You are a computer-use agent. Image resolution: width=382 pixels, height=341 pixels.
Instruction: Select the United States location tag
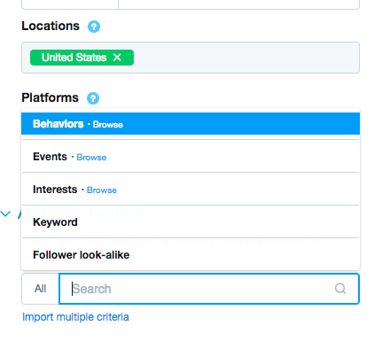pyautogui.click(x=74, y=58)
